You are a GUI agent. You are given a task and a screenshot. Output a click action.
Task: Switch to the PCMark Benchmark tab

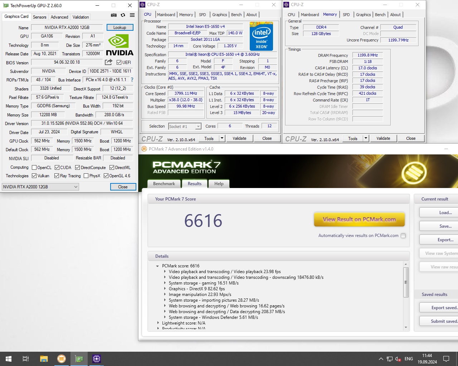click(x=164, y=184)
